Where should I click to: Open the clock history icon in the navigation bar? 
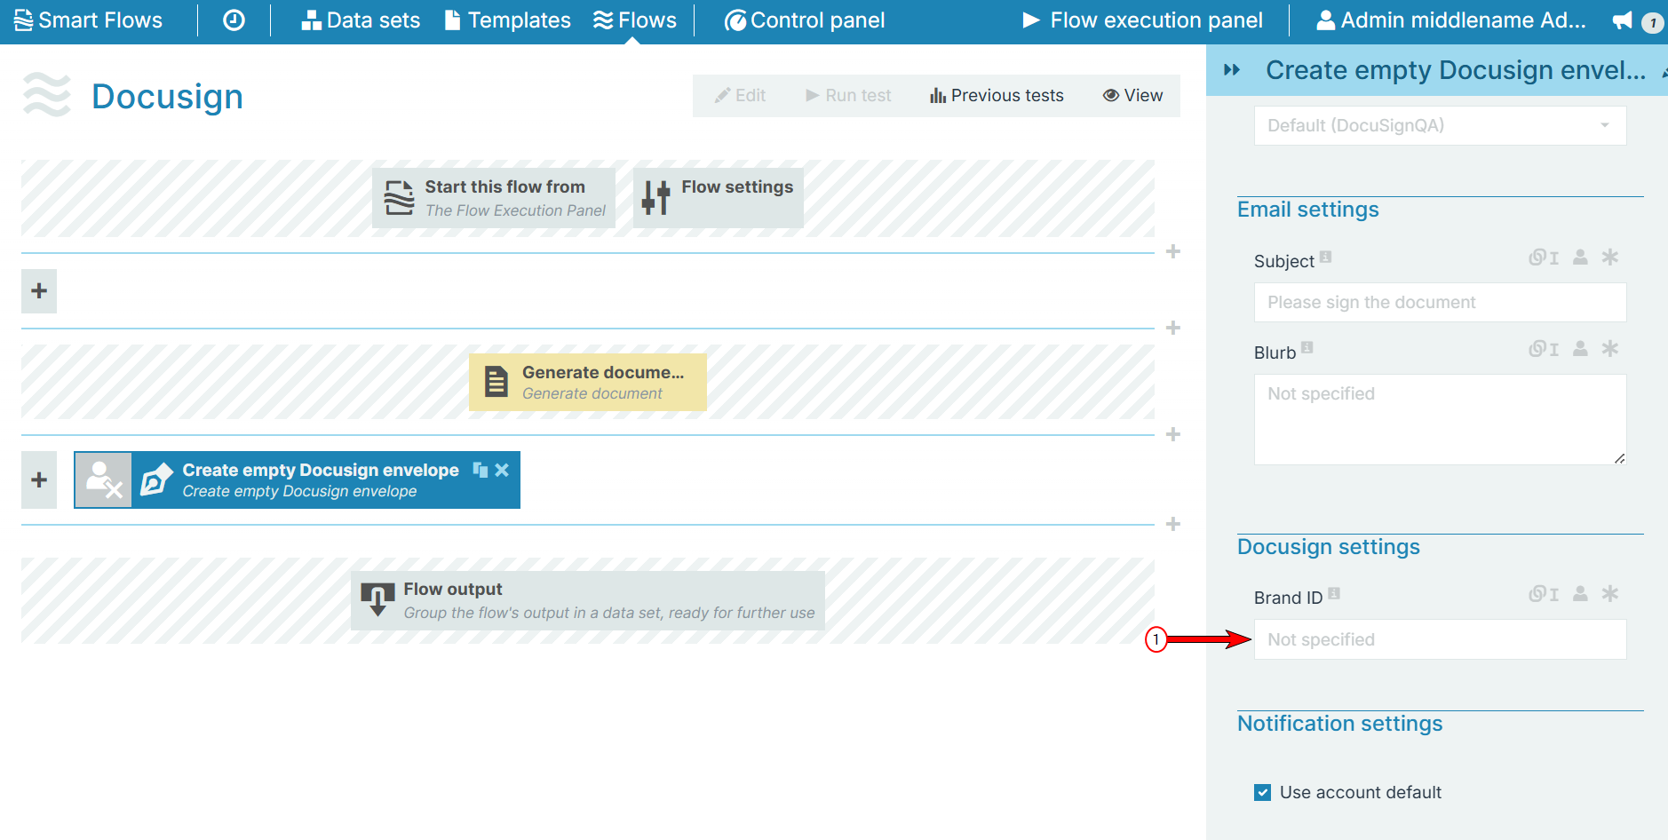pyautogui.click(x=233, y=20)
